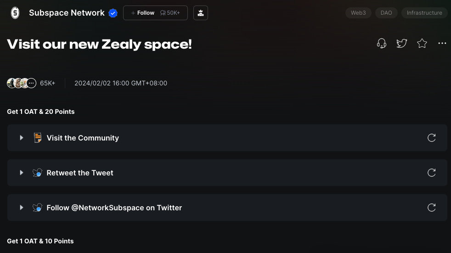Image resolution: width=451 pixels, height=253 pixels.
Task: Select the Web3 category tag
Action: (358, 13)
